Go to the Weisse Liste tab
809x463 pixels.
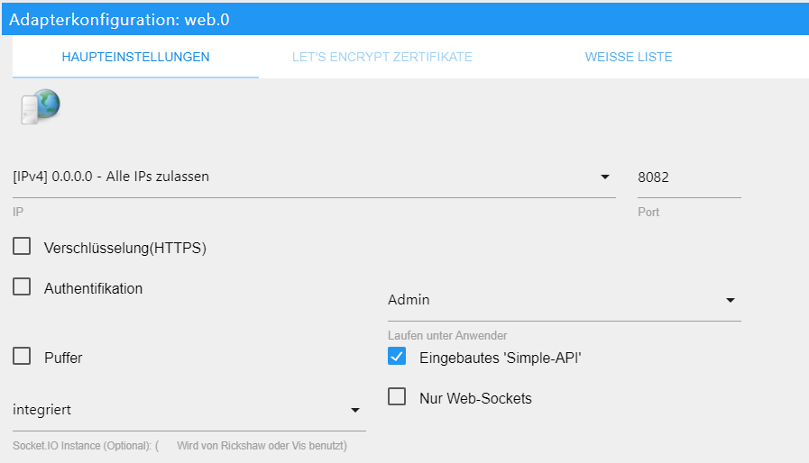click(629, 57)
